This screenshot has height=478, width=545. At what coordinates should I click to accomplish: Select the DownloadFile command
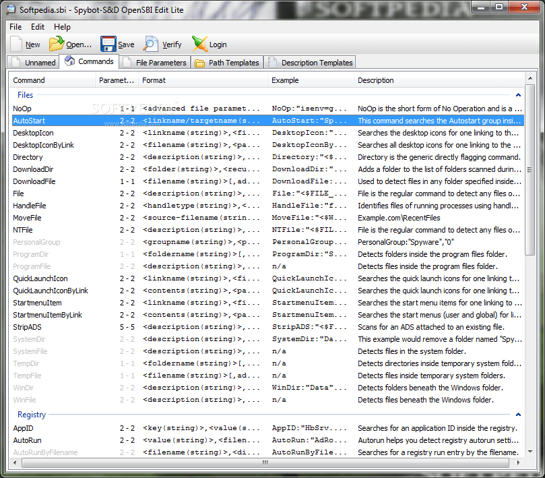click(x=267, y=181)
